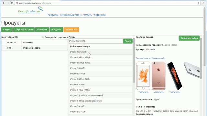
Task: Click the search field containing iPhone 6S 128Gb
Action: coord(96,41)
